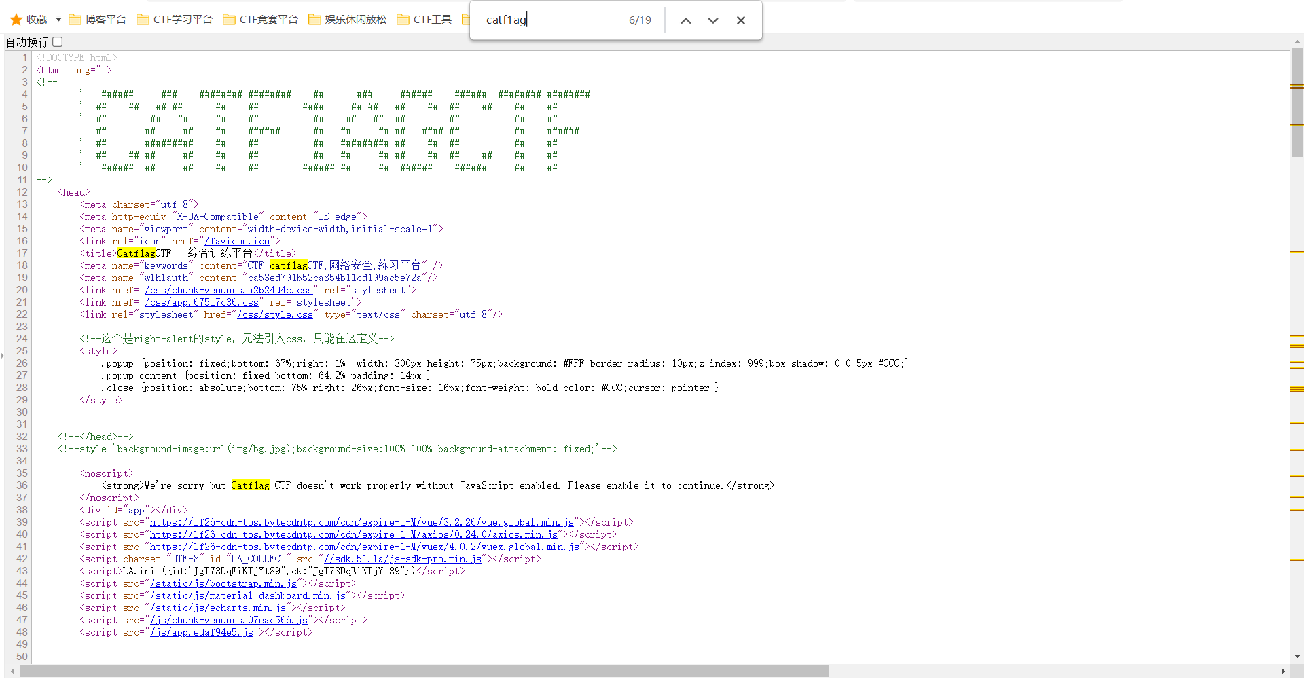The image size is (1304, 679).
Task: Click the horizontal scrollbar right arrow
Action: click(1283, 672)
